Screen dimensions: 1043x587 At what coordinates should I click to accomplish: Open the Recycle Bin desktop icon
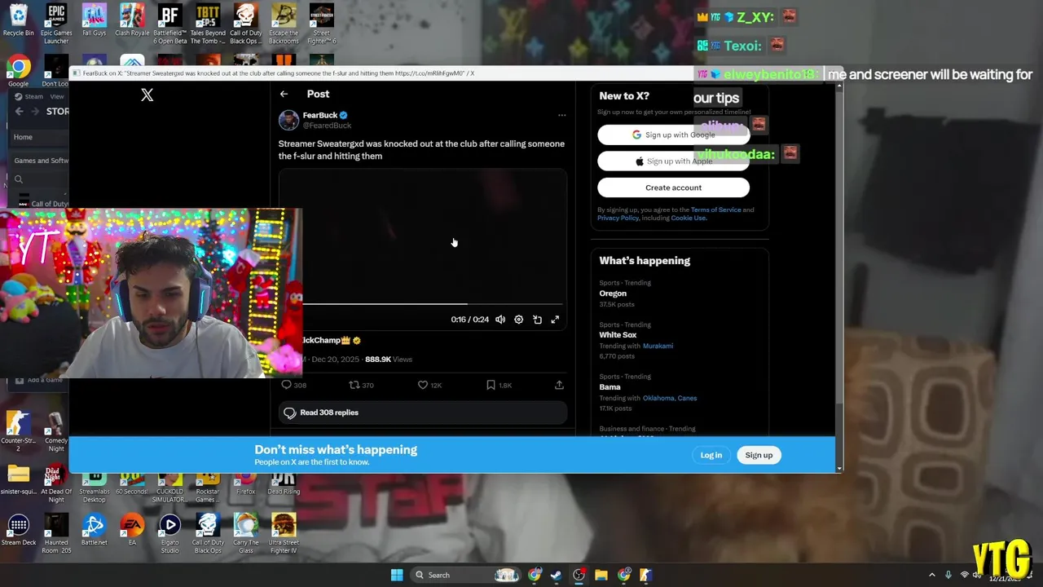[18, 21]
